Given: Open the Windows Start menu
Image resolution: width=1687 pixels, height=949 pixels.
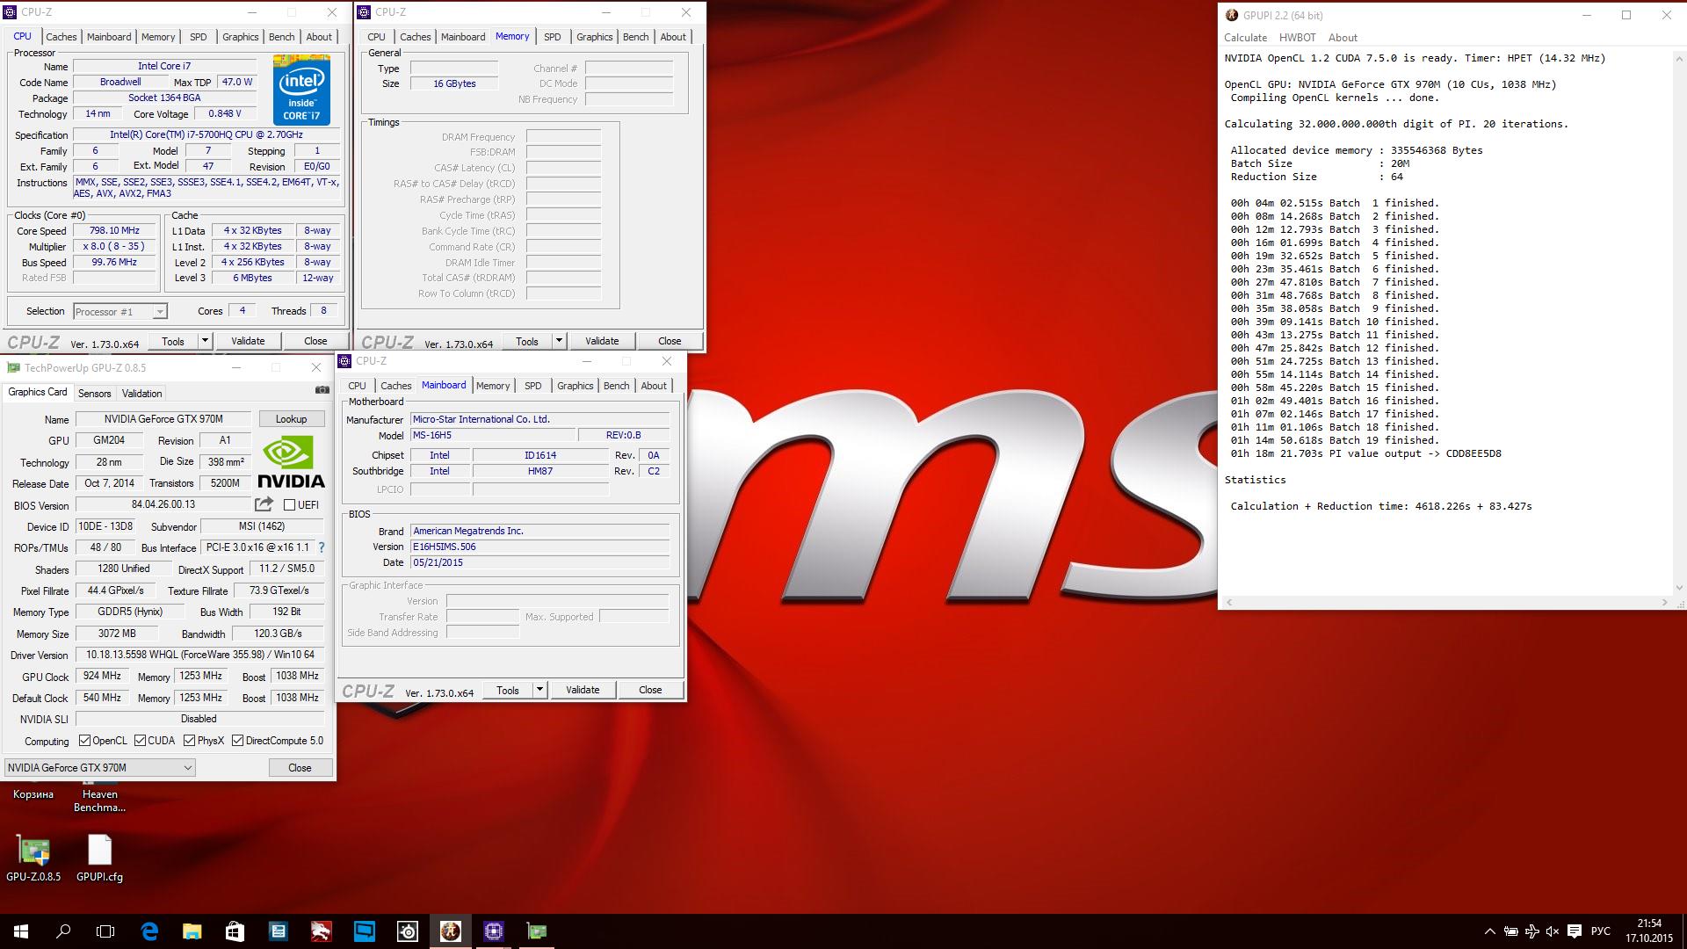Looking at the screenshot, I should click(21, 931).
